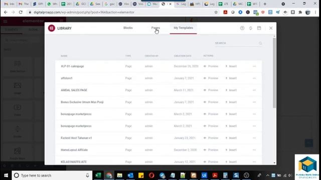Insert Bonus Exclusive Umum Mas Panji template

(x=231, y=102)
